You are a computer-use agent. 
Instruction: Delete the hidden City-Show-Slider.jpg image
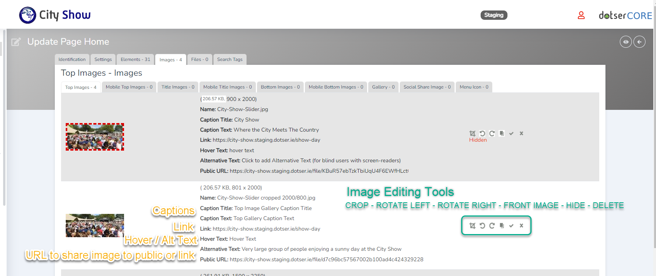pyautogui.click(x=521, y=134)
